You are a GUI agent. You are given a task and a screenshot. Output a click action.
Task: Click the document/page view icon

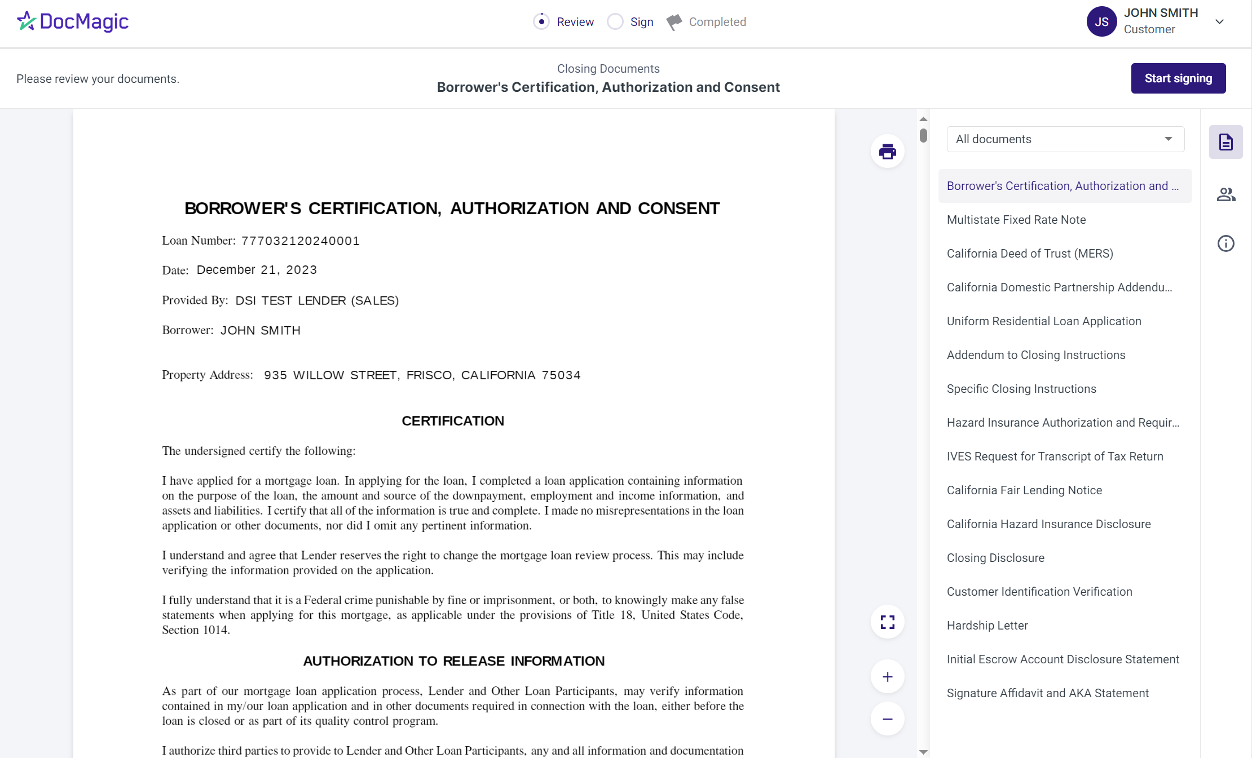1226,141
